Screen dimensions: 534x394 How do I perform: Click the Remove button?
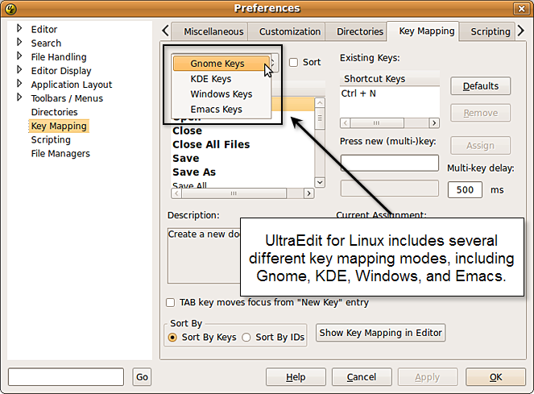[481, 113]
